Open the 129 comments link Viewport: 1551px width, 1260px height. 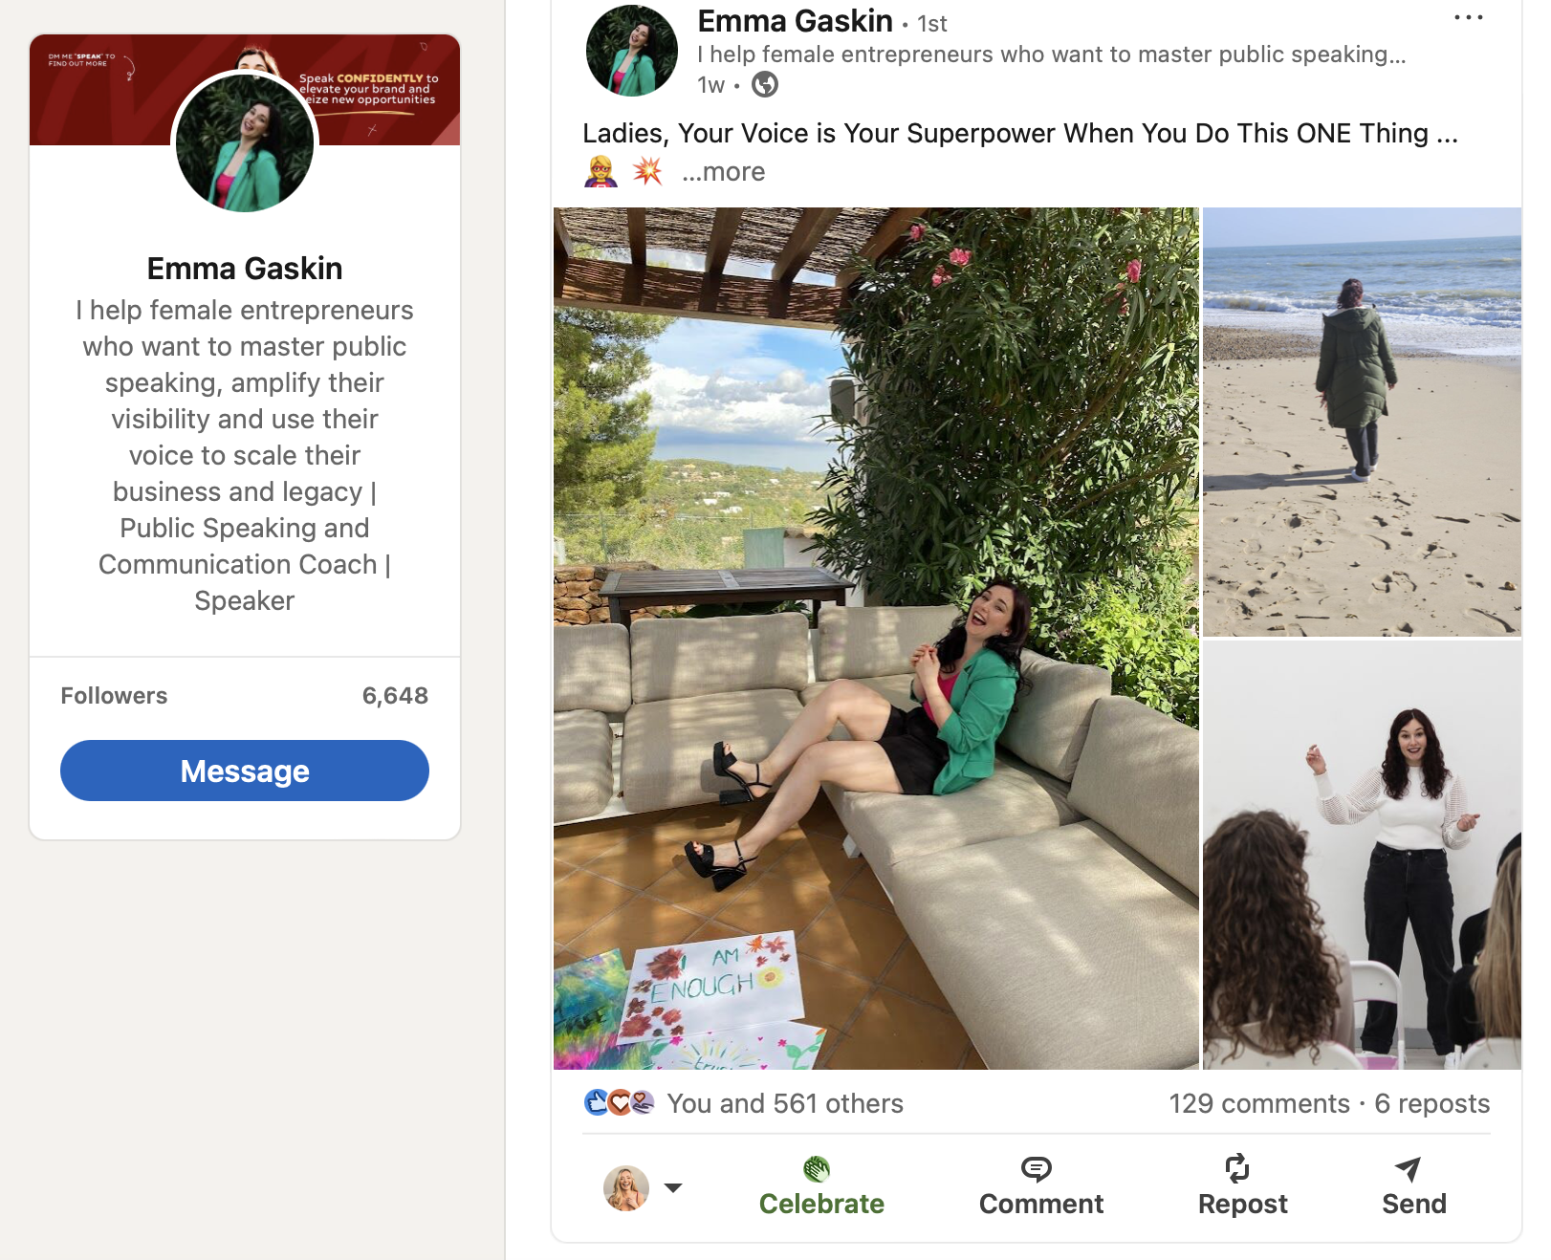[1258, 1103]
